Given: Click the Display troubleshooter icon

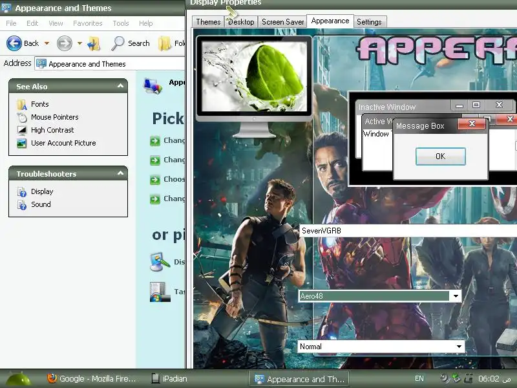Looking at the screenshot, I should (22, 191).
